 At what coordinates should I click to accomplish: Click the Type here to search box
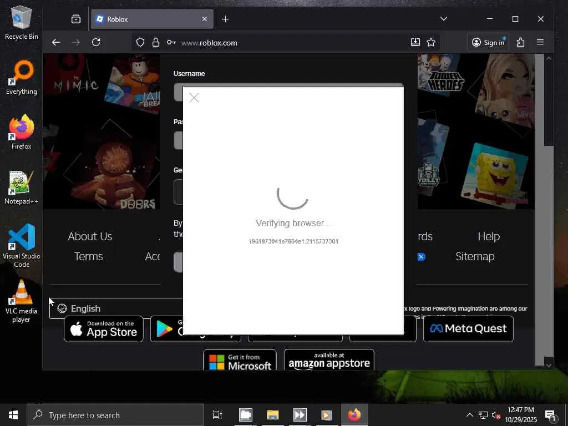click(115, 415)
